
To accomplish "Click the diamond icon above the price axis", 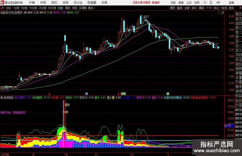I will pos(218,13).
